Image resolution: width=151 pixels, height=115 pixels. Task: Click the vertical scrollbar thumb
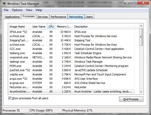coord(141,37)
